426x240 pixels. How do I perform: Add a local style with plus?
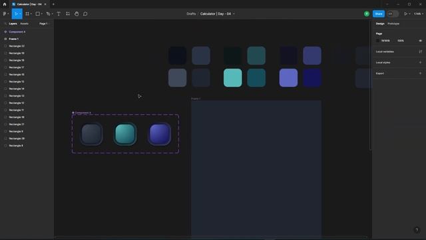coord(420,62)
